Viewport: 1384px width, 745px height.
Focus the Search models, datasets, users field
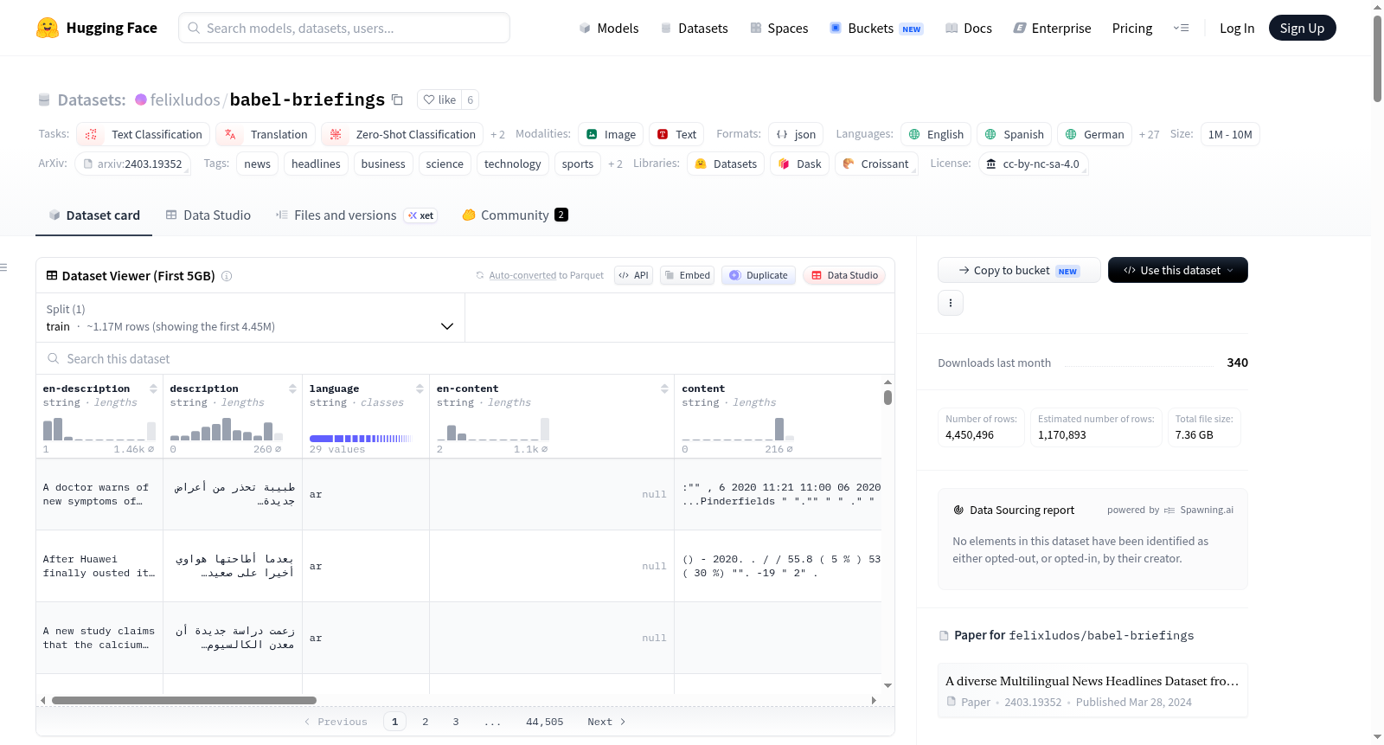tap(344, 28)
